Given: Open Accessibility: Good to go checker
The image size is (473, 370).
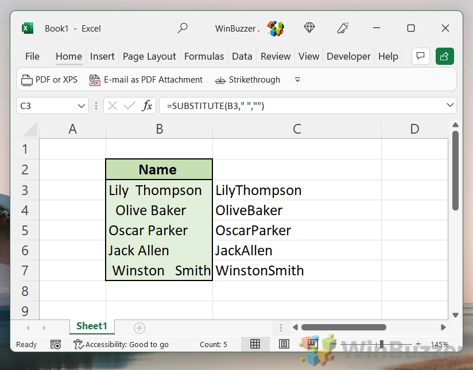Looking at the screenshot, I should [121, 344].
